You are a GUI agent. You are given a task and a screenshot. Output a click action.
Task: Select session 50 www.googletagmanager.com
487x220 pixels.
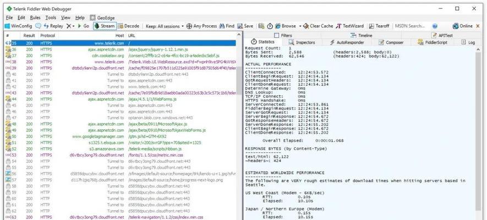[120, 136]
